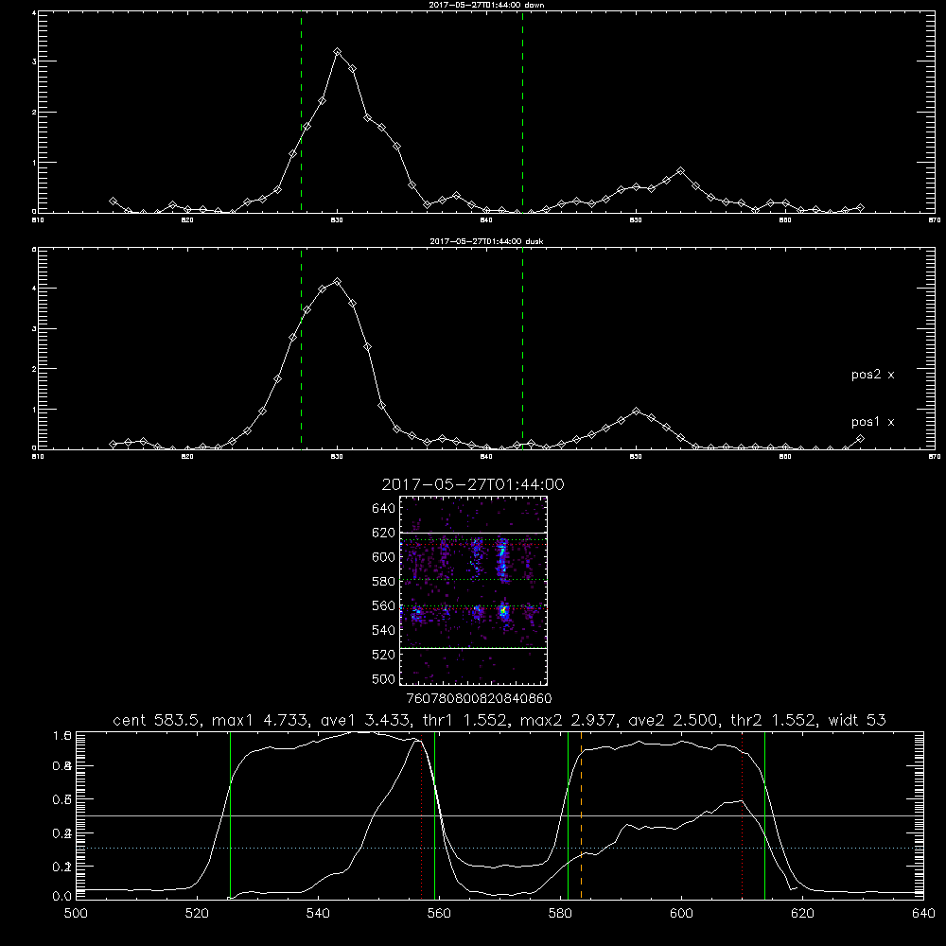Click the "520" y-axis label beside the spectral image
This screenshot has width=946, height=946.
(x=384, y=655)
